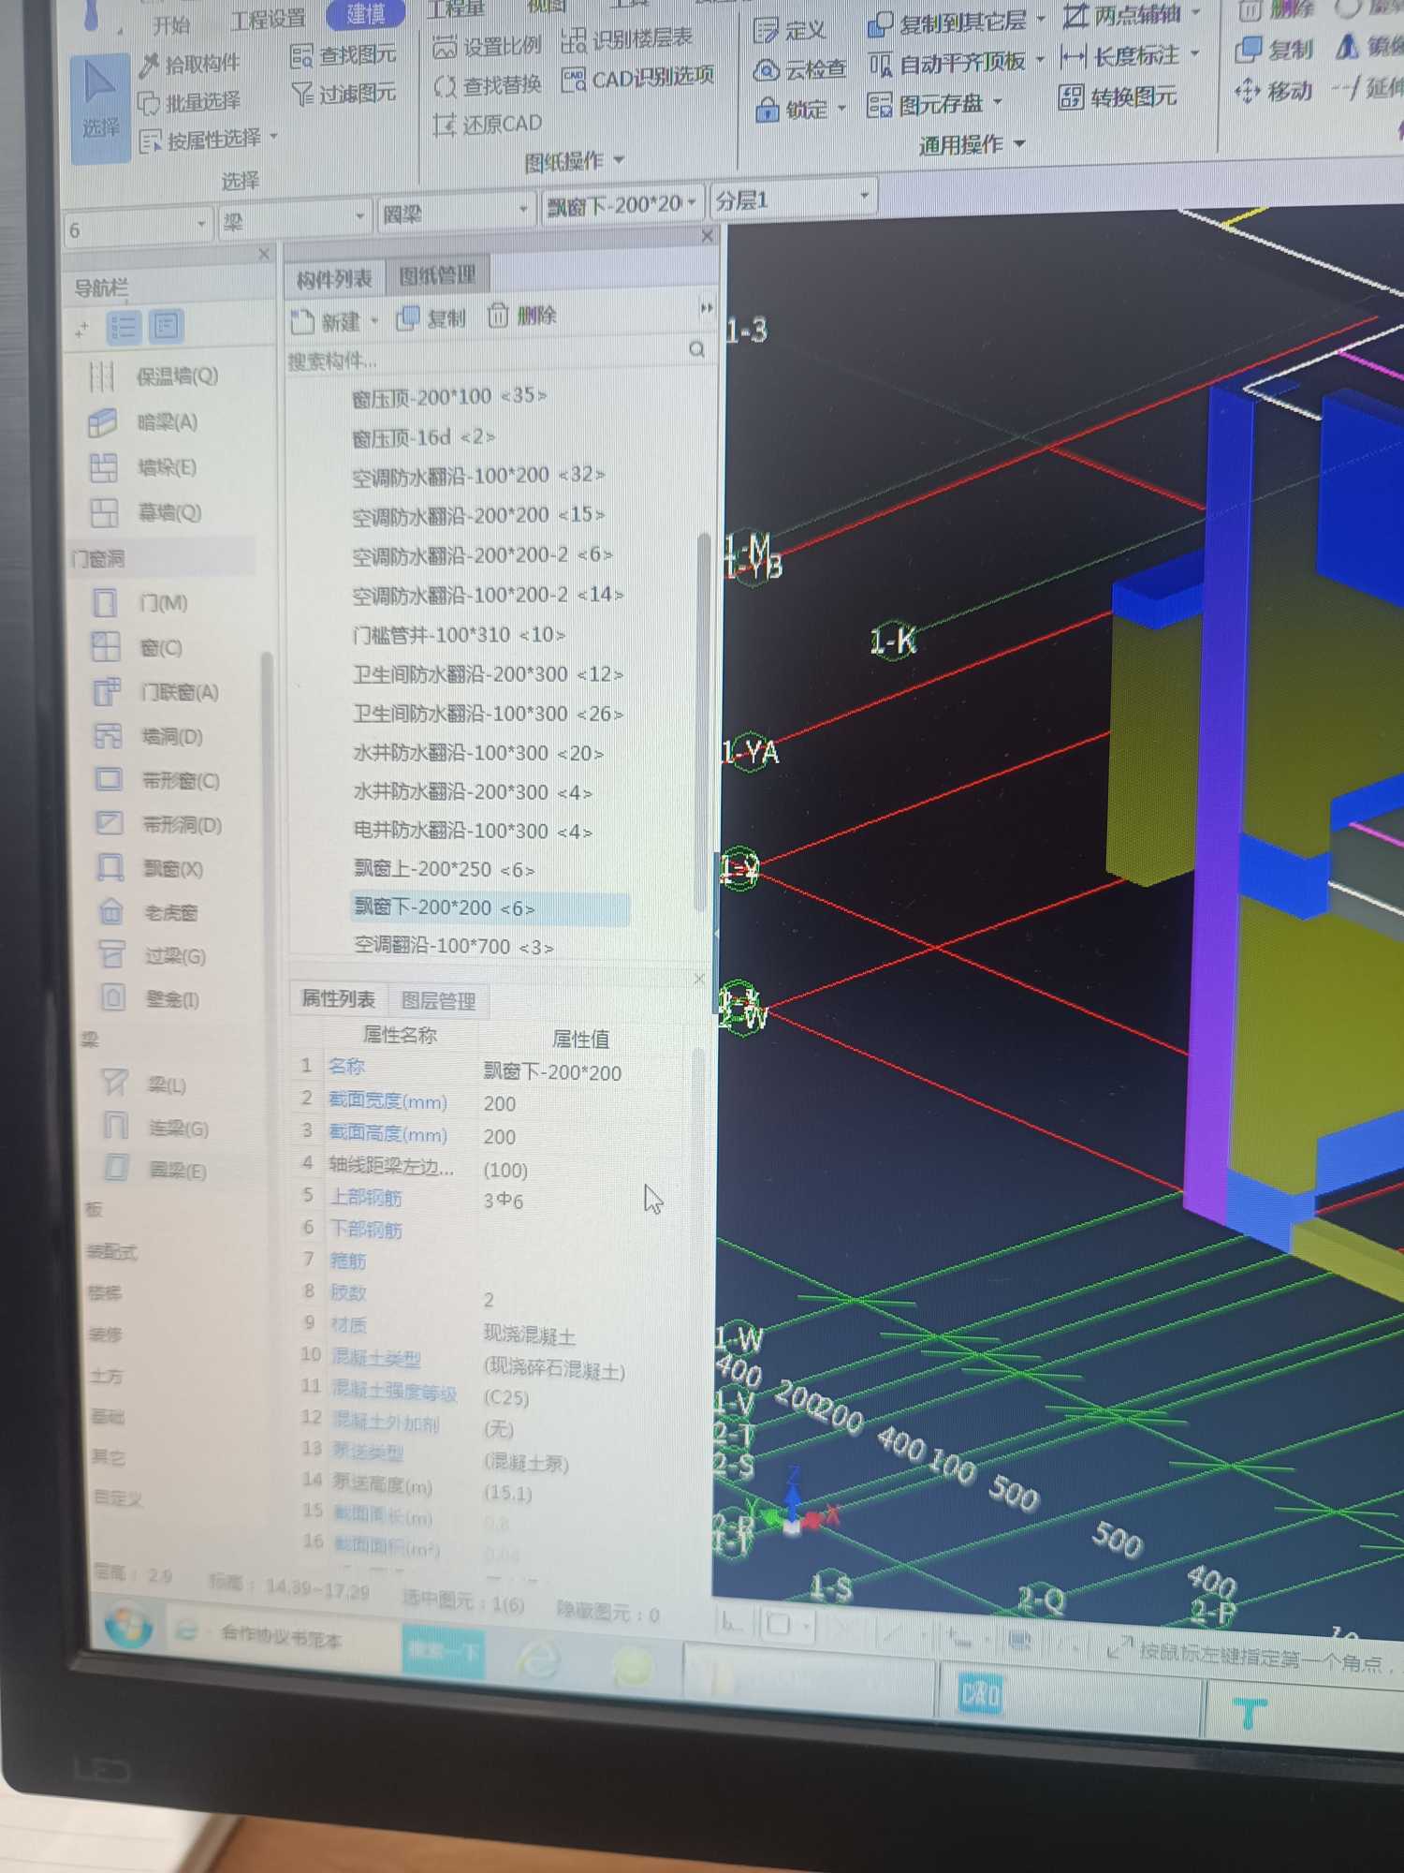The image size is (1404, 1873).
Task: Click component list vertical scrollbar
Action: (703, 721)
